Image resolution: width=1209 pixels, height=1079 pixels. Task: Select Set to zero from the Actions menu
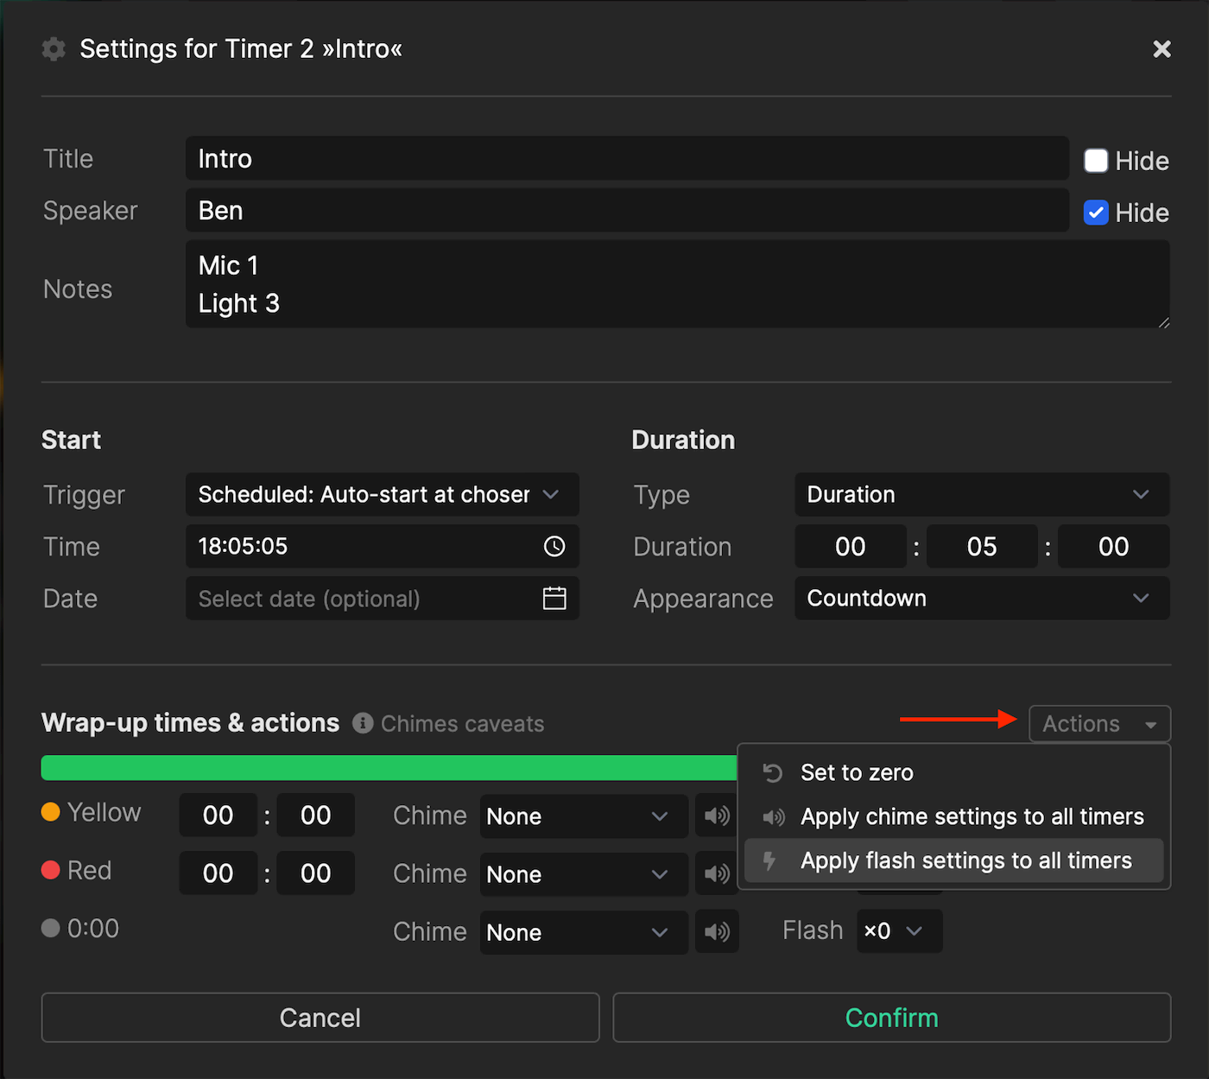(x=857, y=772)
